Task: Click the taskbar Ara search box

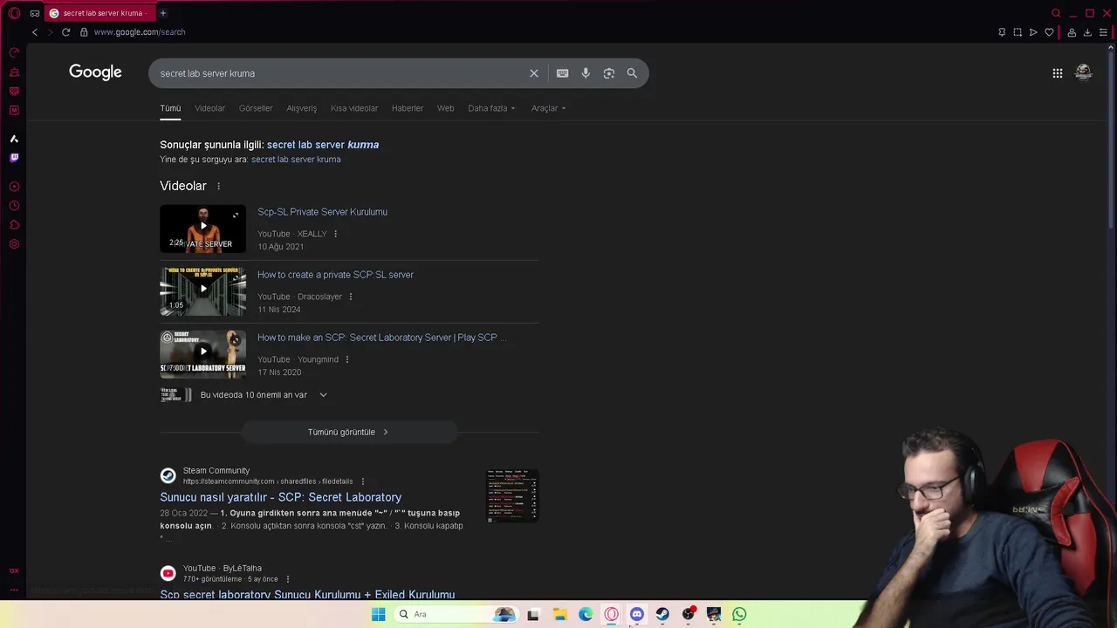Action: pyautogui.click(x=455, y=614)
